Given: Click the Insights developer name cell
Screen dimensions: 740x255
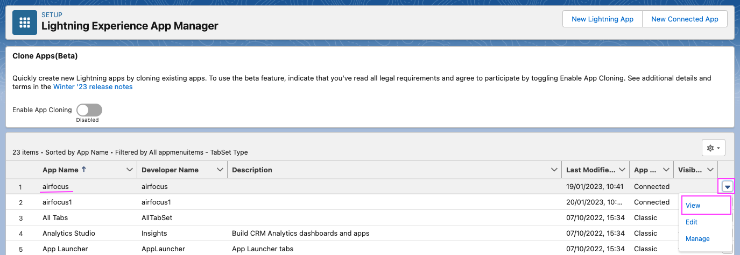Looking at the screenshot, I should [154, 234].
